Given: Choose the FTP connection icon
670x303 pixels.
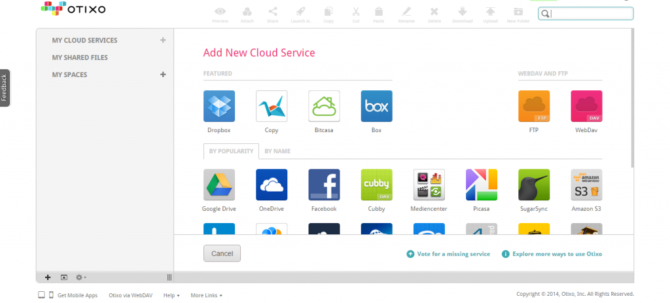Looking at the screenshot, I should pos(534,106).
